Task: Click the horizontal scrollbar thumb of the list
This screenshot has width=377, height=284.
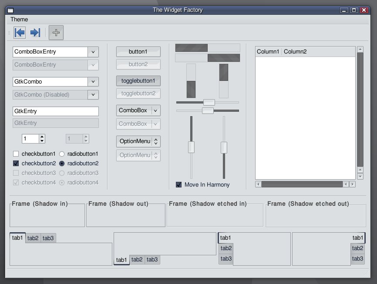Action: click(x=302, y=184)
